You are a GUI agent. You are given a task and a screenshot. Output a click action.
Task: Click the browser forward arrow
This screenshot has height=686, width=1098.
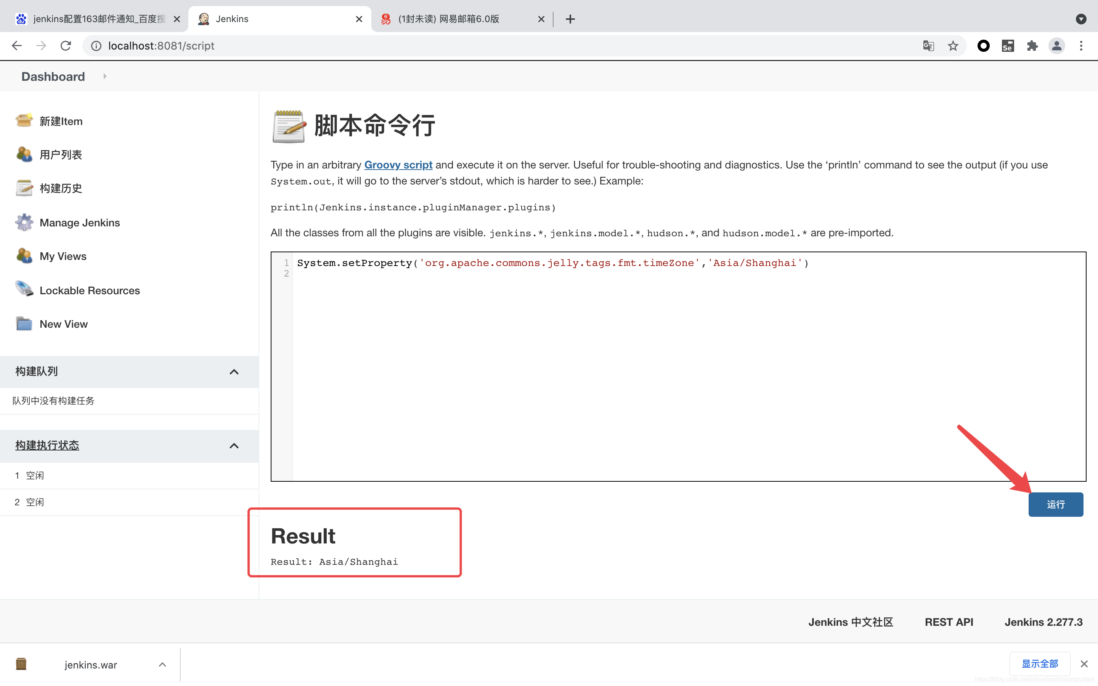point(41,46)
